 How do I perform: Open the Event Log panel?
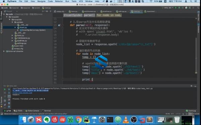tap(191, 111)
